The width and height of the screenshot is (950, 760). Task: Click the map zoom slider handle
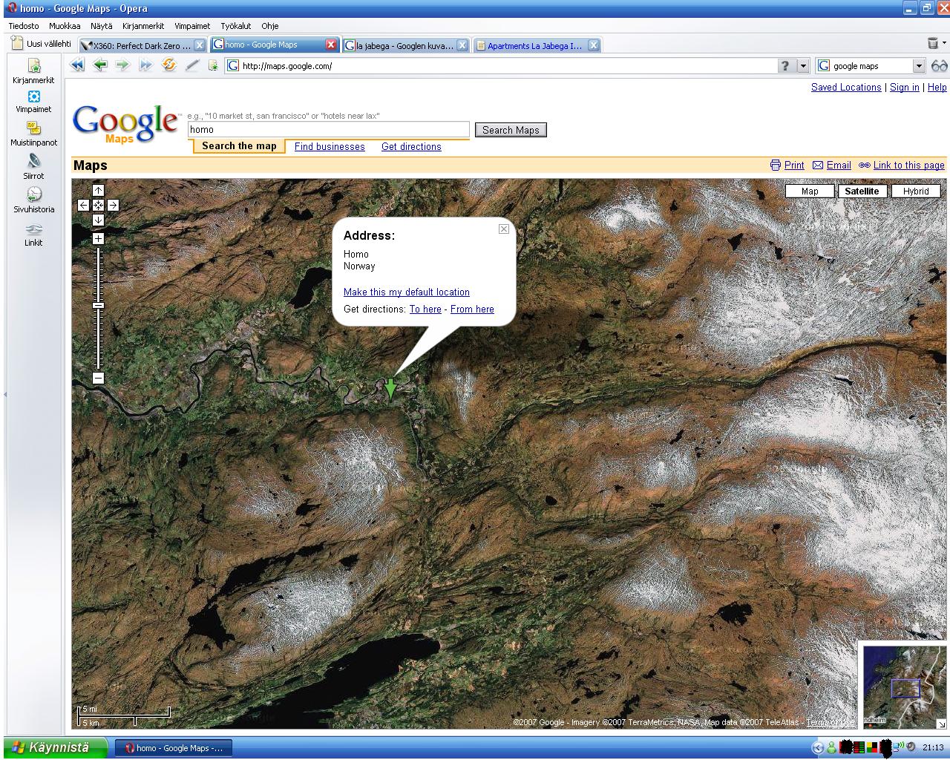pyautogui.click(x=98, y=306)
